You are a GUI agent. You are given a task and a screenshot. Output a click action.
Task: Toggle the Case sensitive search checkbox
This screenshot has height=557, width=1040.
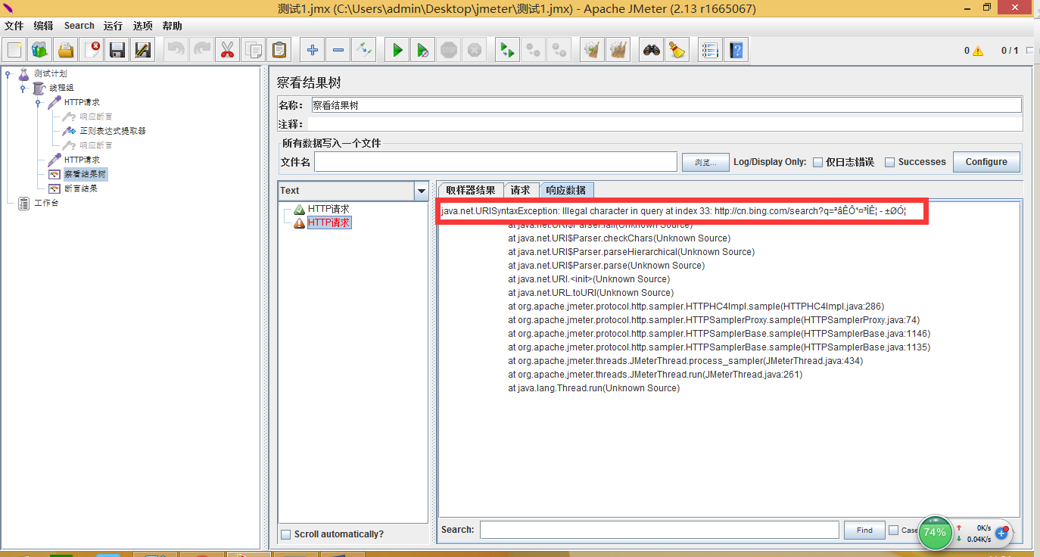click(x=893, y=531)
